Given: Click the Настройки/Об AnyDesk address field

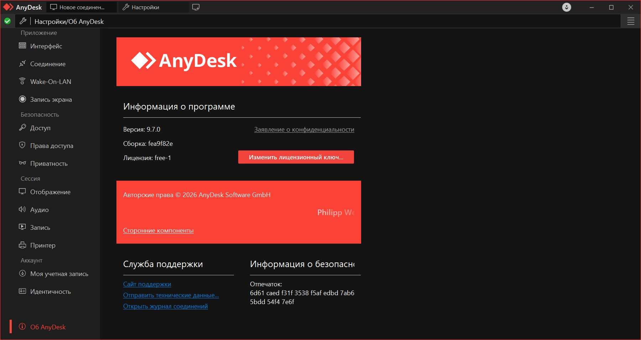Looking at the screenshot, I should (x=317, y=21).
